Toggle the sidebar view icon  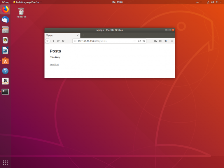tap(161, 41)
